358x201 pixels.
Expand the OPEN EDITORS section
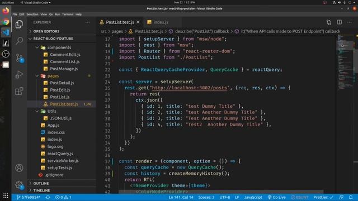46,31
